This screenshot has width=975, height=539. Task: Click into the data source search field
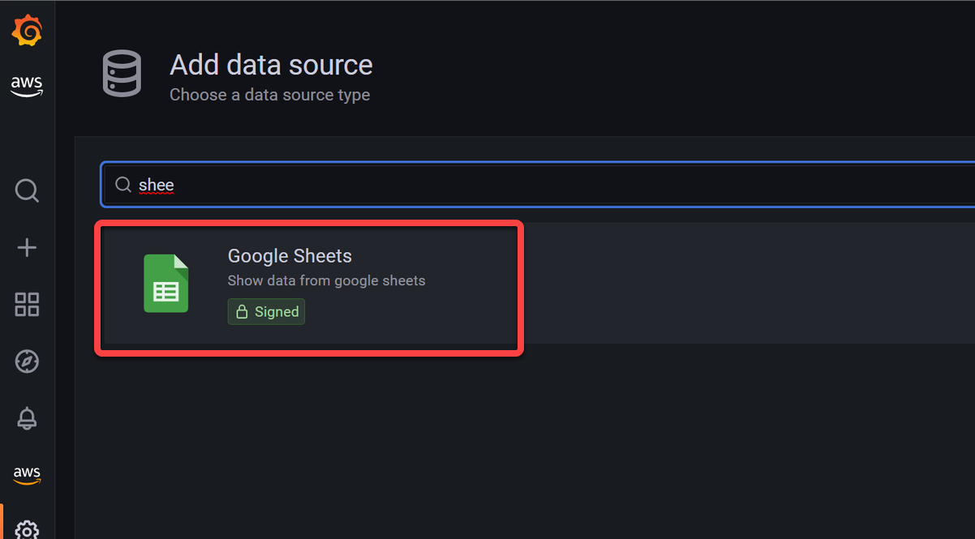coord(539,185)
